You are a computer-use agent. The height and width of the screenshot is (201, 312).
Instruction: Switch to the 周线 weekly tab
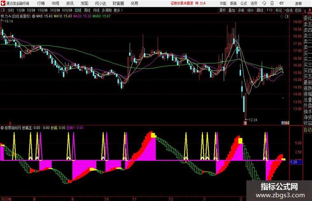(x=87, y=10)
